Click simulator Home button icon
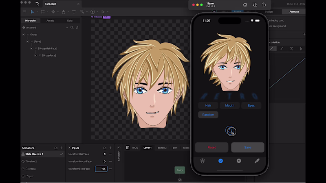This screenshot has width=326, height=183. [x=245, y=5]
